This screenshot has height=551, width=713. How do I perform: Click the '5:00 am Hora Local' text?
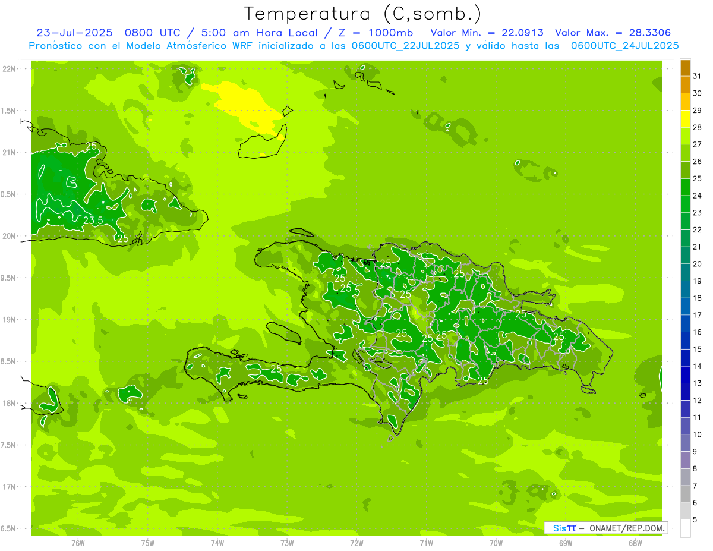pos(259,33)
